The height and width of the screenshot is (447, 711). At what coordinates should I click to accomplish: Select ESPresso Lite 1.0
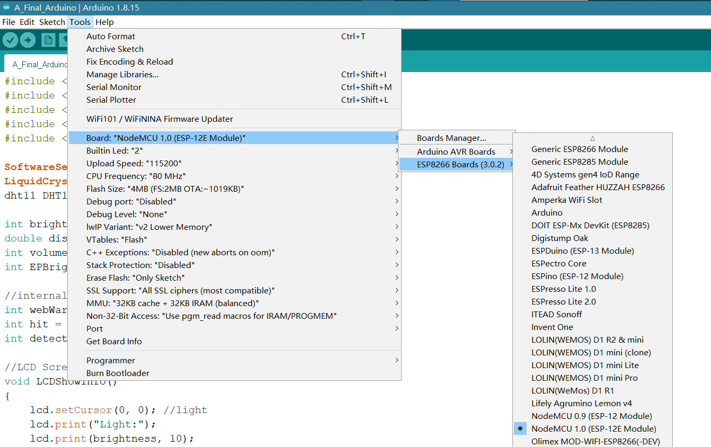click(593, 289)
